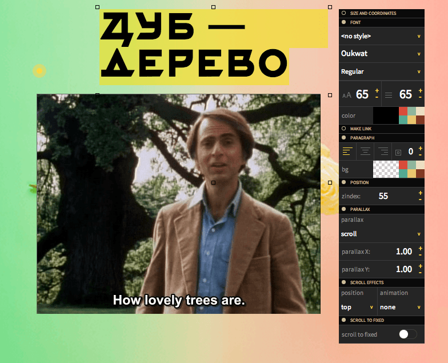The width and height of the screenshot is (448, 363).
Task: Toggle the Paragraph section circle
Action: click(344, 137)
